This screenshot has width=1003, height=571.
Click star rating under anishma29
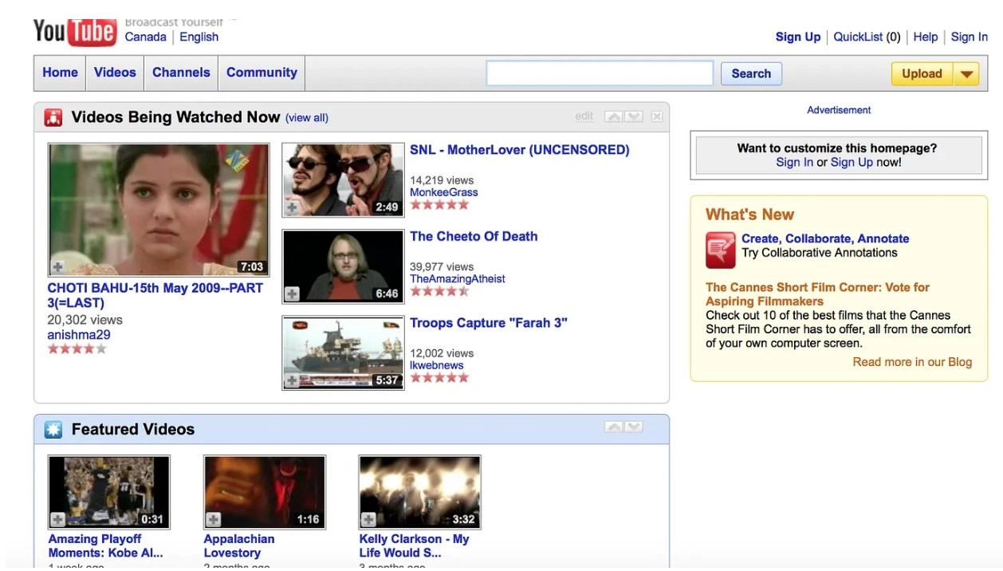pyautogui.click(x=77, y=349)
